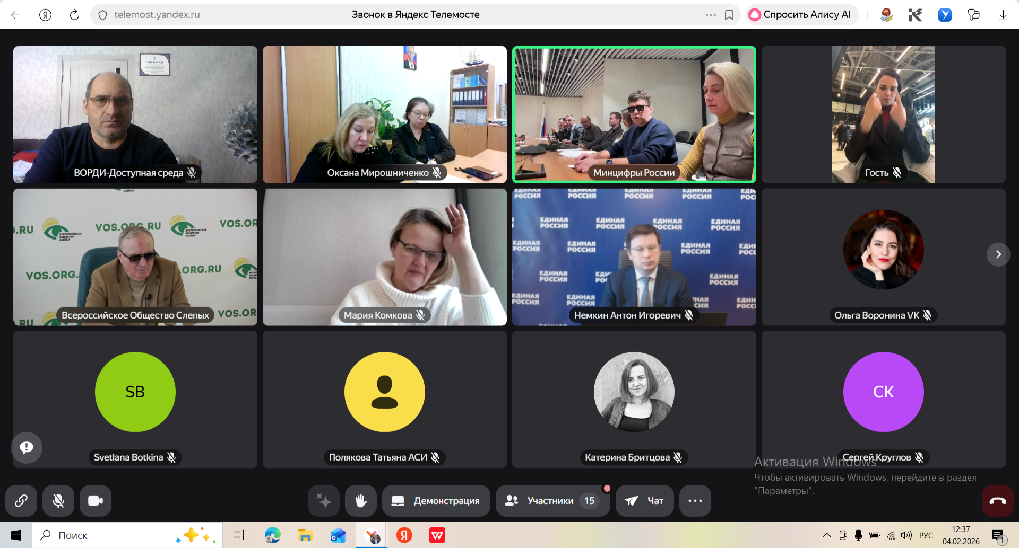Viewport: 1019px width, 548px height.
Task: Click the purple СК avatar
Action: point(884,392)
